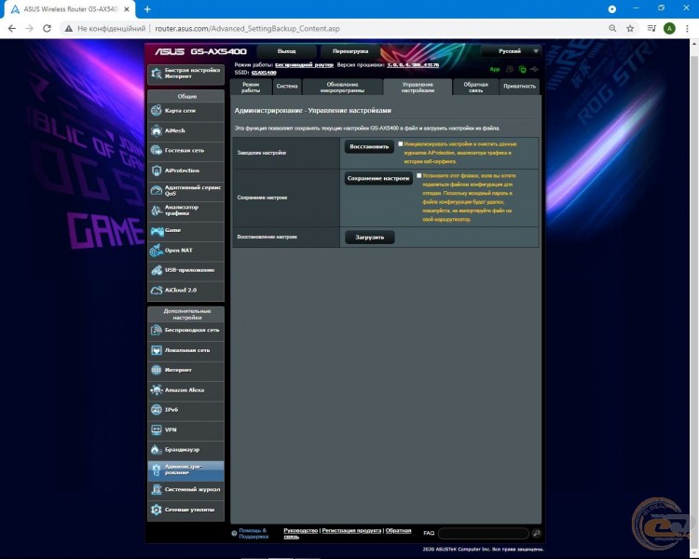Image resolution: width=699 pixels, height=559 pixels.
Task: Open the Chrome profile avatar
Action: 669,29
